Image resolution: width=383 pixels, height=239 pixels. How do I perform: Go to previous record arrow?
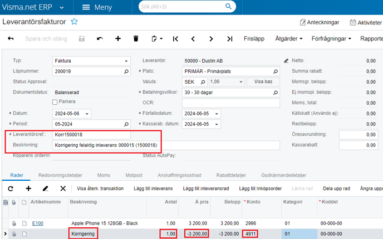click(x=193, y=39)
